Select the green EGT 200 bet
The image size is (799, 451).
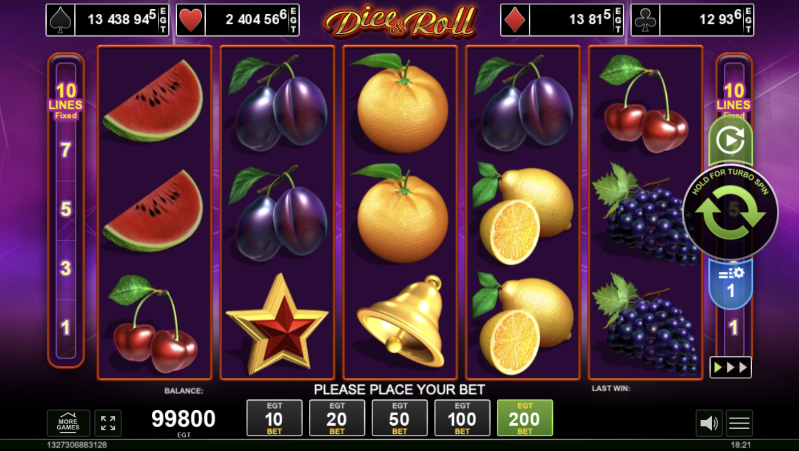coord(525,418)
